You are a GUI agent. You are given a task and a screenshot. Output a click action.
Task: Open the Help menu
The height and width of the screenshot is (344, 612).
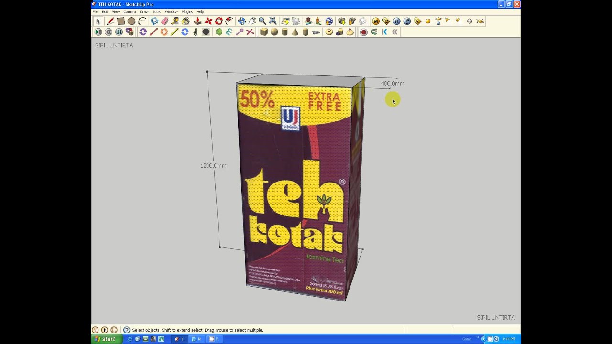pyautogui.click(x=200, y=11)
